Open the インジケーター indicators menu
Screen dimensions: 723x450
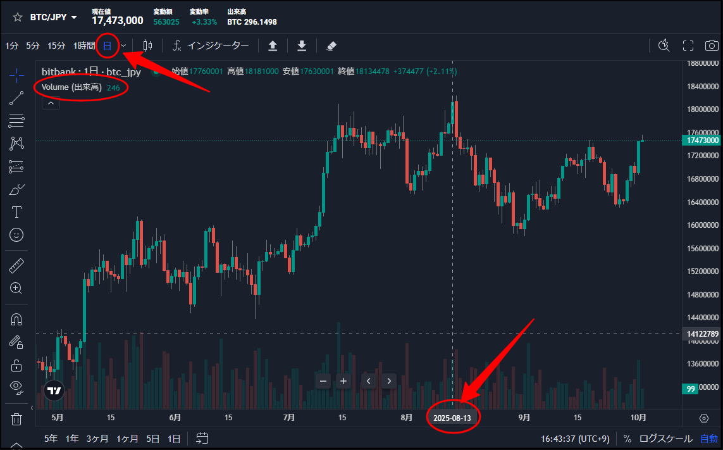click(211, 46)
